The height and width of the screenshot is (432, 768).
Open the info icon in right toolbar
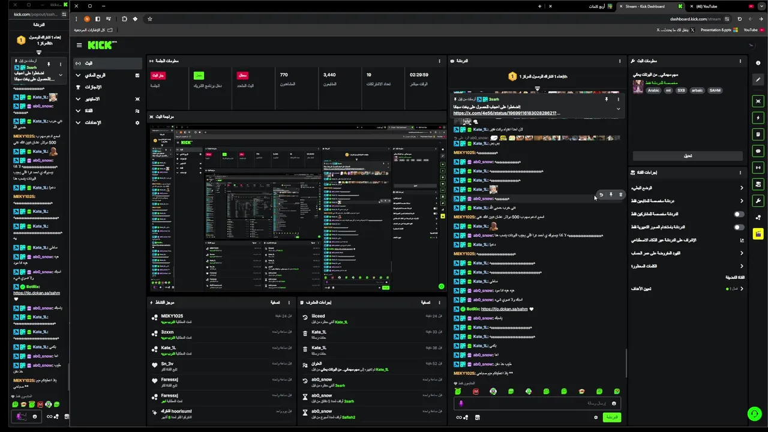pos(758,62)
